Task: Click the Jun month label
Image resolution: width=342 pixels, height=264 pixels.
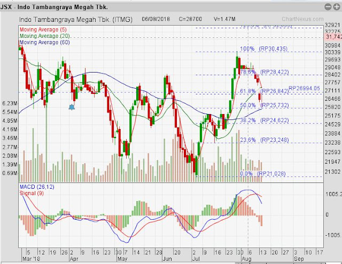Action: (167, 259)
